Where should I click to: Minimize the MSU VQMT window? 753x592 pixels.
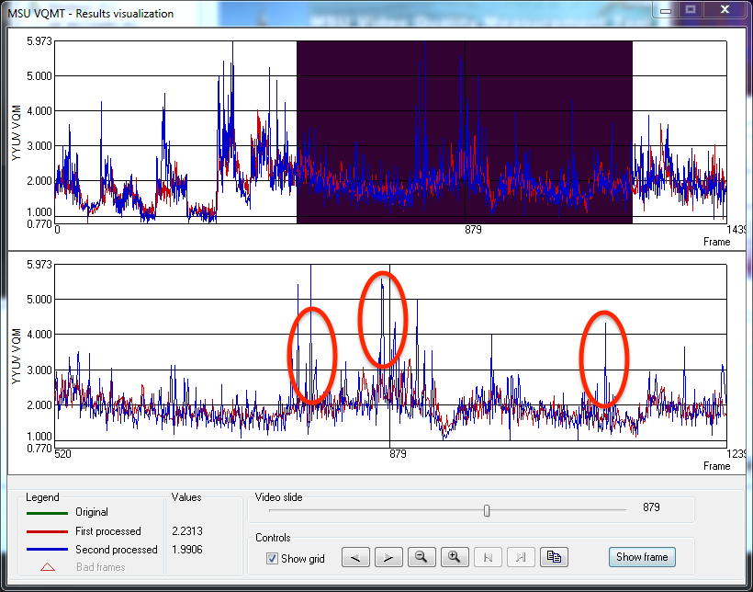(666, 9)
